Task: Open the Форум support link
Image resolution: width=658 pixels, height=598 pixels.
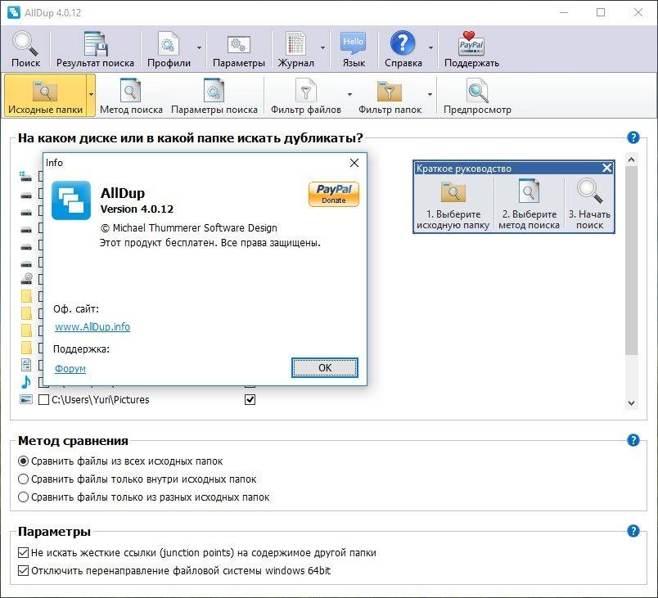Action: [70, 368]
